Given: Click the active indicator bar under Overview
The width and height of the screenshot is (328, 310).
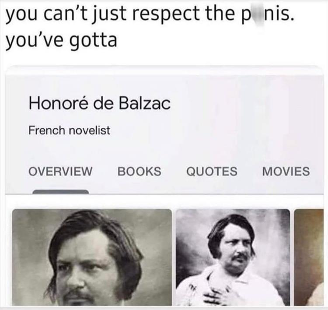Looking at the screenshot, I should pyautogui.click(x=60, y=192).
